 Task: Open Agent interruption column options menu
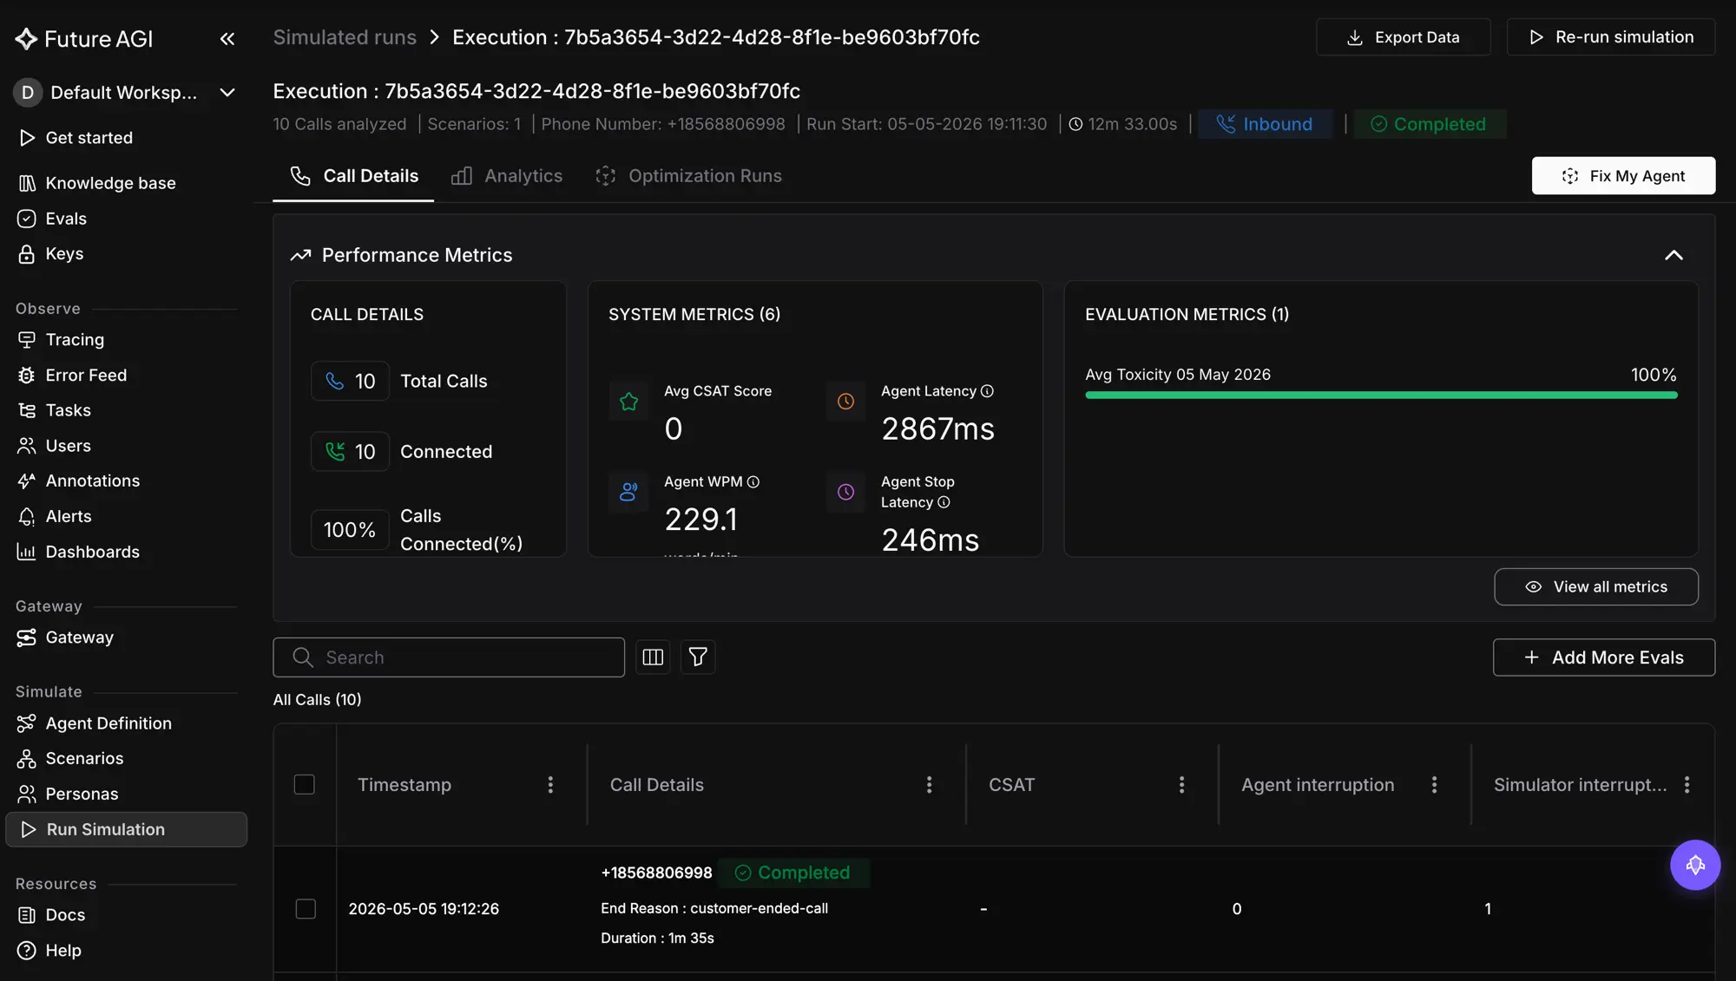point(1434,785)
